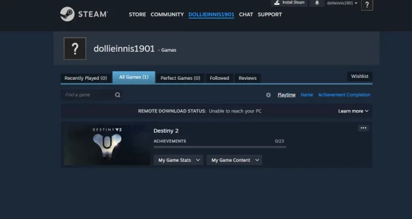Click the 0/23 achievements count
The image size is (412, 219).
279,141
